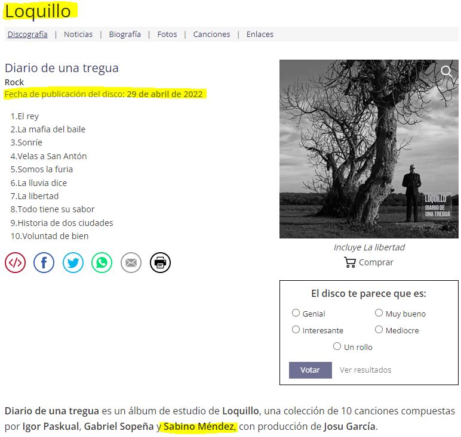
Task: Click the Incluye La libertad caption
Action: (369, 247)
